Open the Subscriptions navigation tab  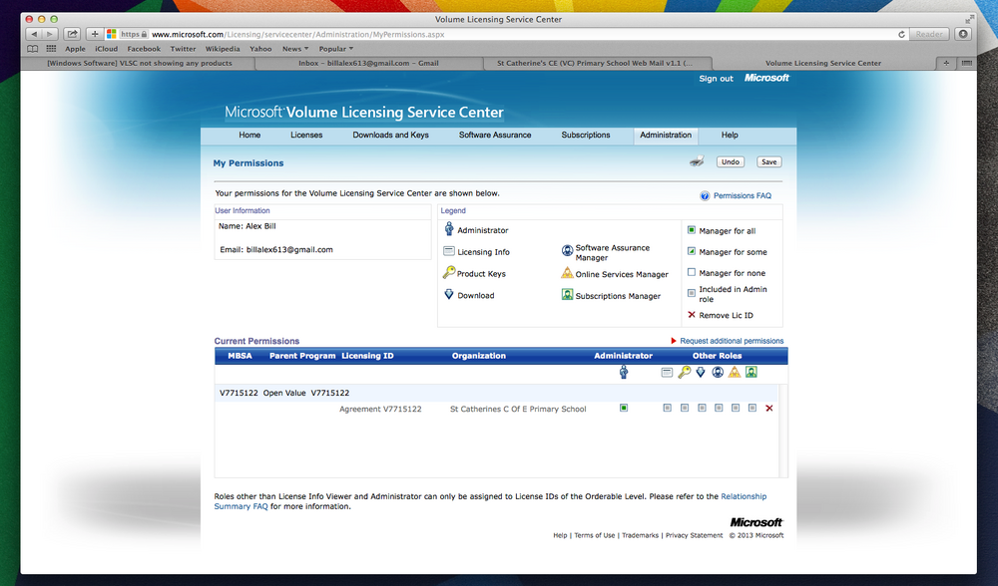pyautogui.click(x=586, y=135)
